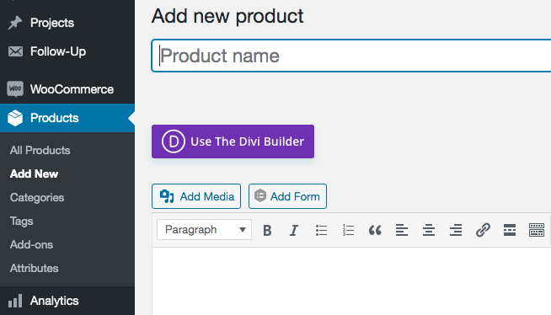Click the Analytics bar chart icon
The height and width of the screenshot is (315, 551).
click(15, 301)
